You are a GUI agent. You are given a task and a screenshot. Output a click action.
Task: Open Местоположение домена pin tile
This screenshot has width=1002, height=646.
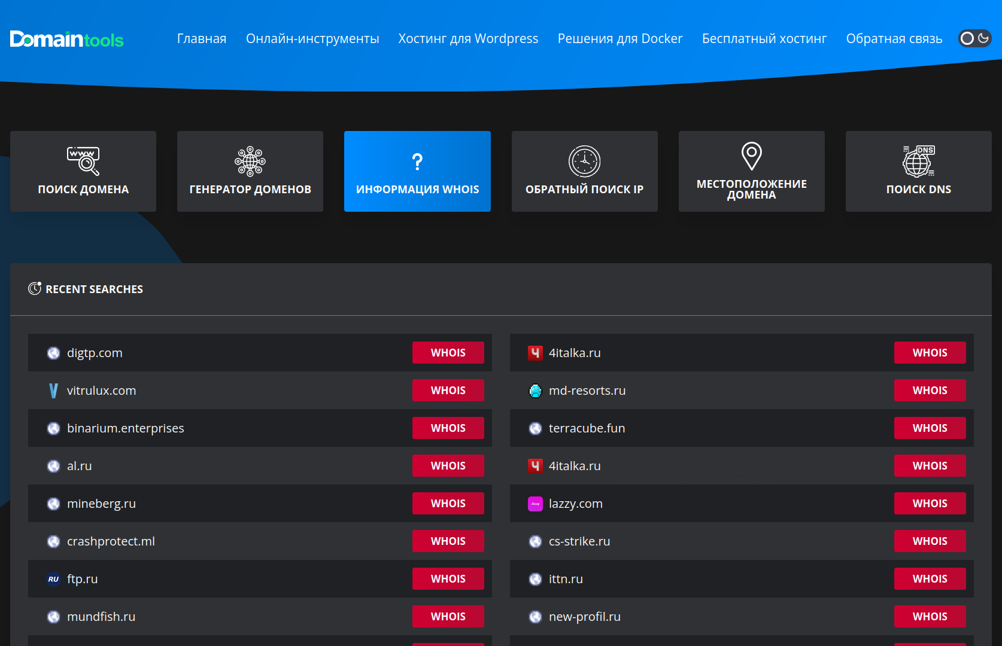(751, 171)
